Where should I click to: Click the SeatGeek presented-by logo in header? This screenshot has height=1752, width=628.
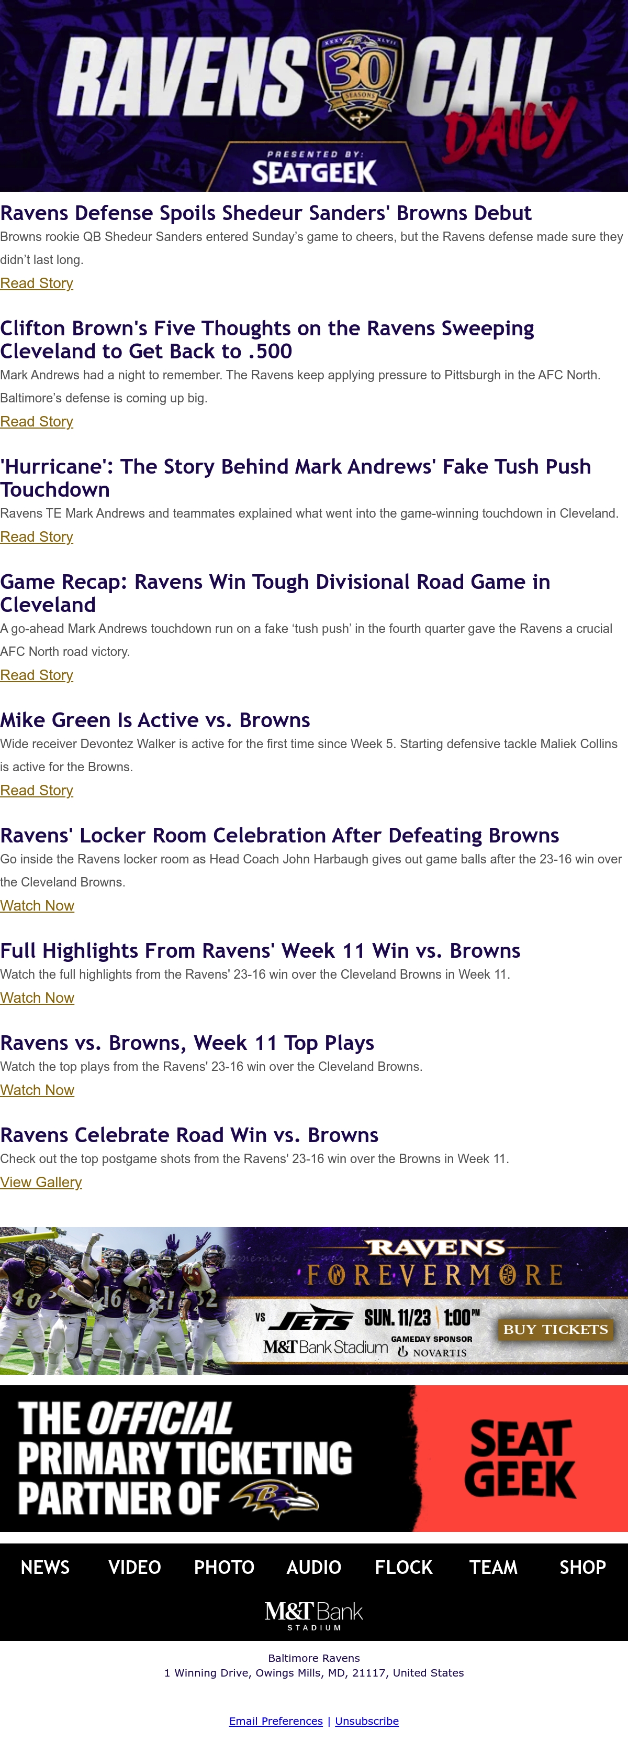pyautogui.click(x=314, y=172)
